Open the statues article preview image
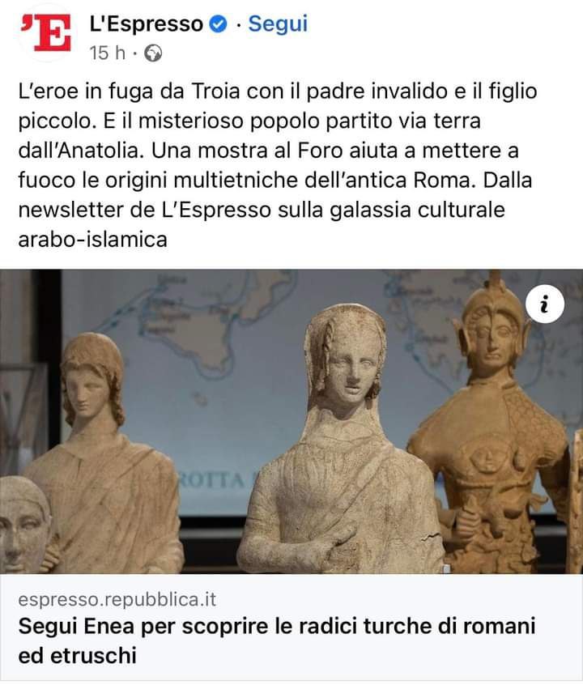Viewport: 583px width, 685px height. [291, 422]
